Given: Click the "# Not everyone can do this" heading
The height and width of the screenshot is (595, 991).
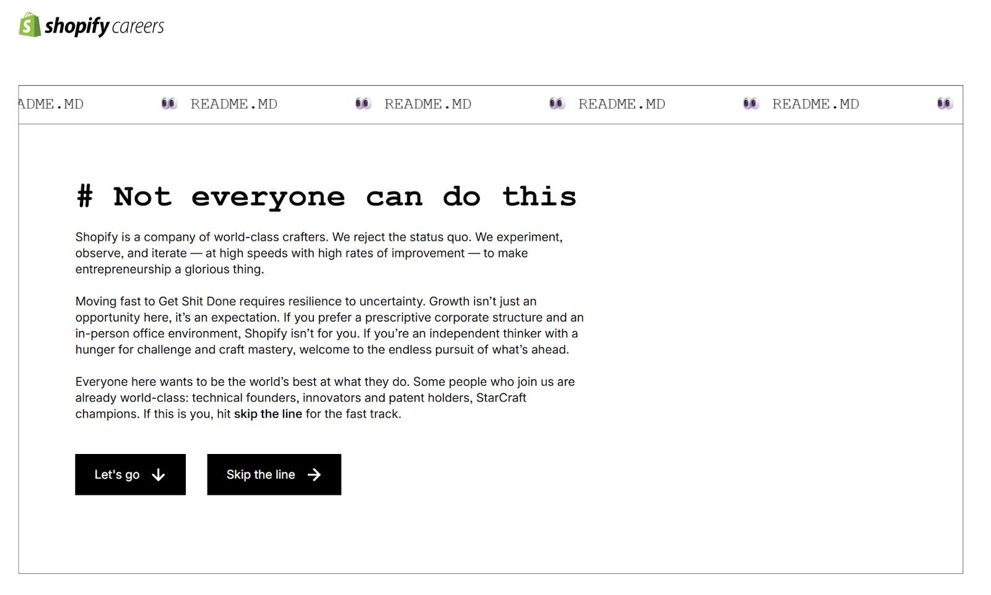Looking at the screenshot, I should [x=326, y=197].
